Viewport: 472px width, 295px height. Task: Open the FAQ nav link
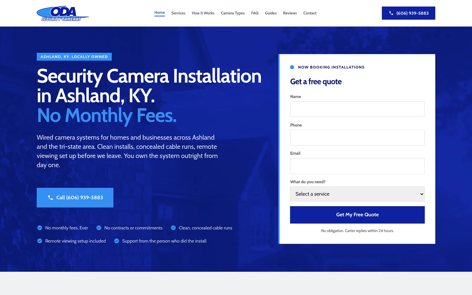tap(255, 13)
